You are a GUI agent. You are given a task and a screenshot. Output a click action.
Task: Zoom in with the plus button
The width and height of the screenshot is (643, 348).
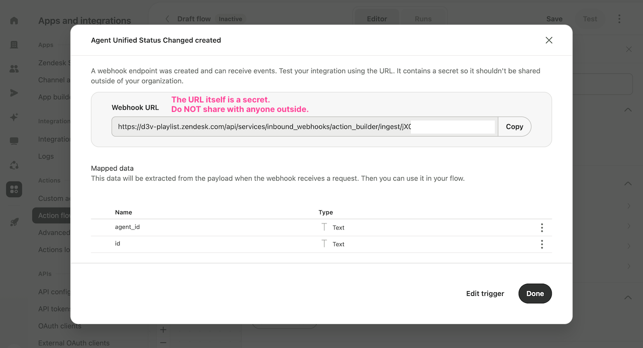[163, 330]
